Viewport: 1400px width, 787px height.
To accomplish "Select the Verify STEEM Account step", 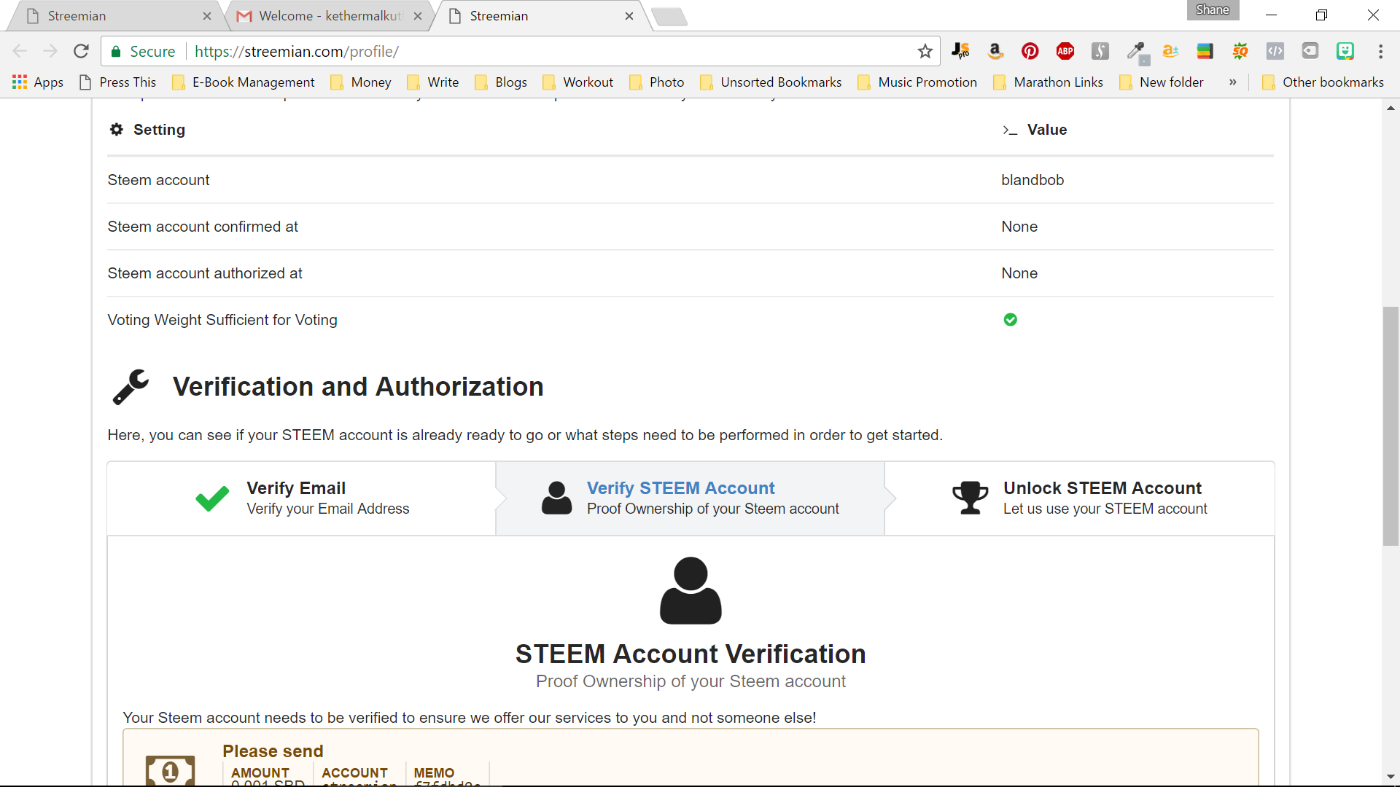I will click(690, 498).
